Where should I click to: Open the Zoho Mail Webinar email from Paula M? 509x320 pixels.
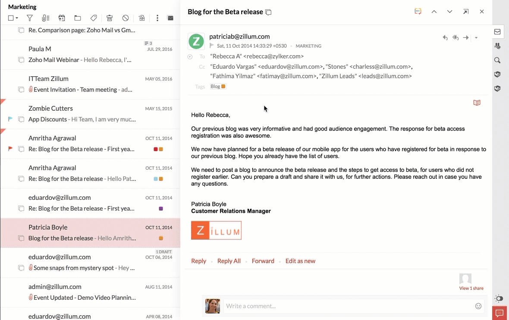pyautogui.click(x=80, y=60)
